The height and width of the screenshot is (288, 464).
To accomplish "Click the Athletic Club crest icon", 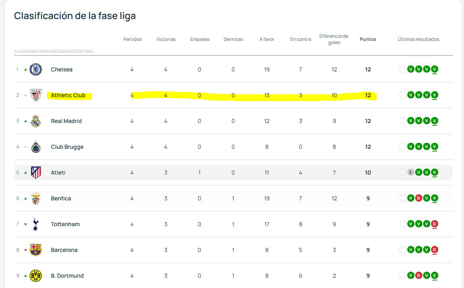I will [x=36, y=95].
